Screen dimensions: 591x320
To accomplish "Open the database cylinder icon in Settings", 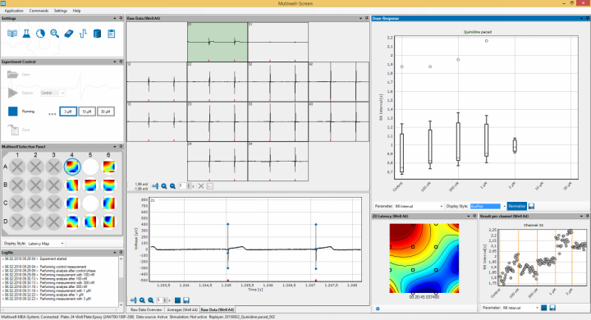I will coord(97,34).
